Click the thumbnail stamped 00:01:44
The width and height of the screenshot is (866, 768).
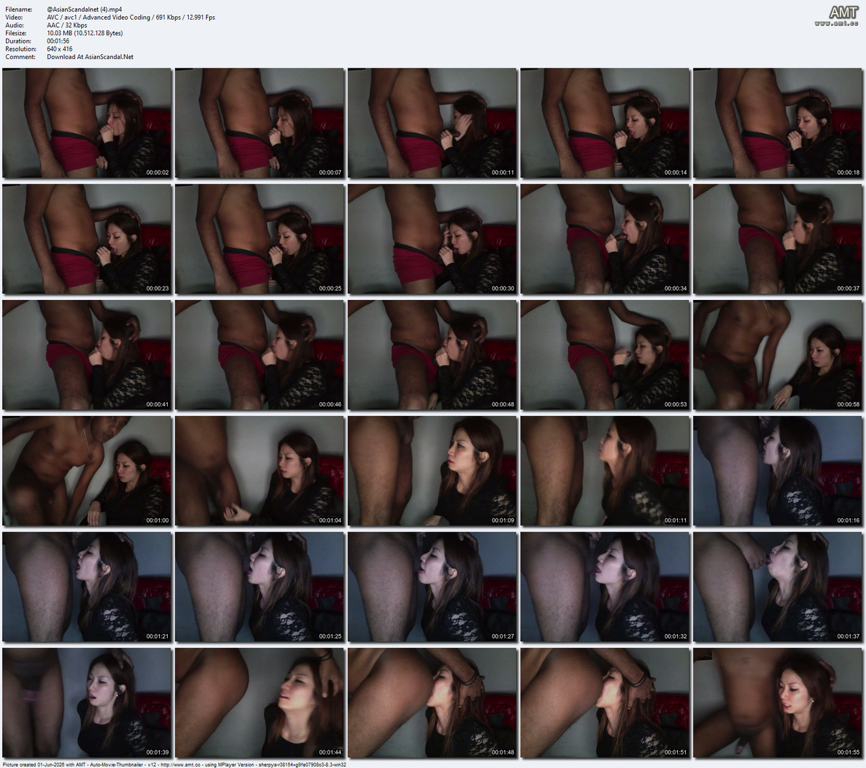coord(260,703)
